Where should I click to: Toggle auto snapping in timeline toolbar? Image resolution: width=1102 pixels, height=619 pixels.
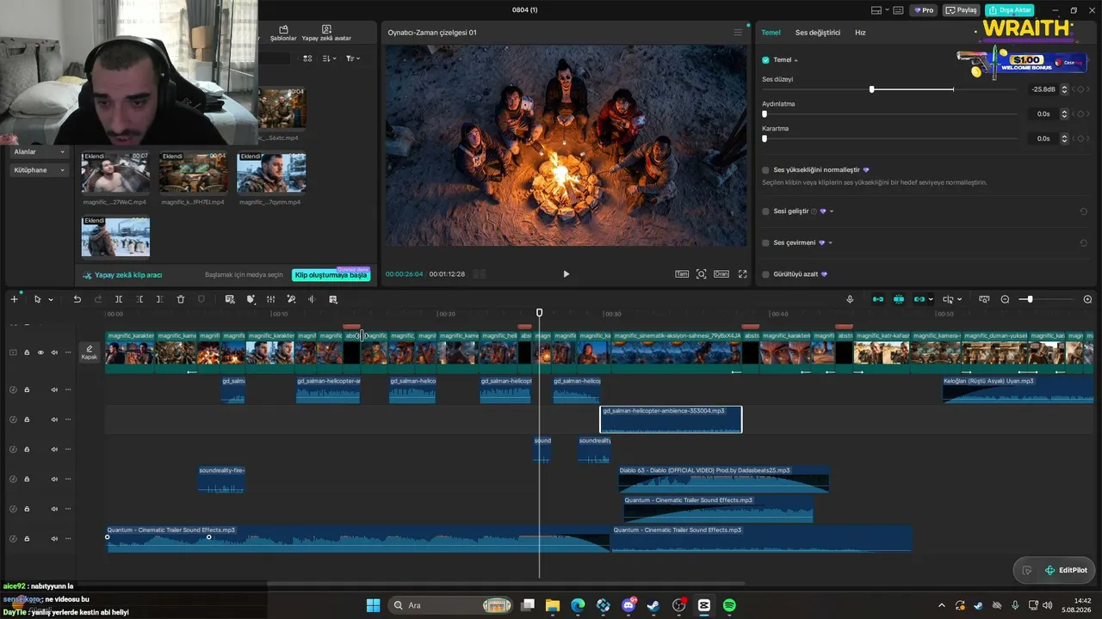[x=898, y=299]
